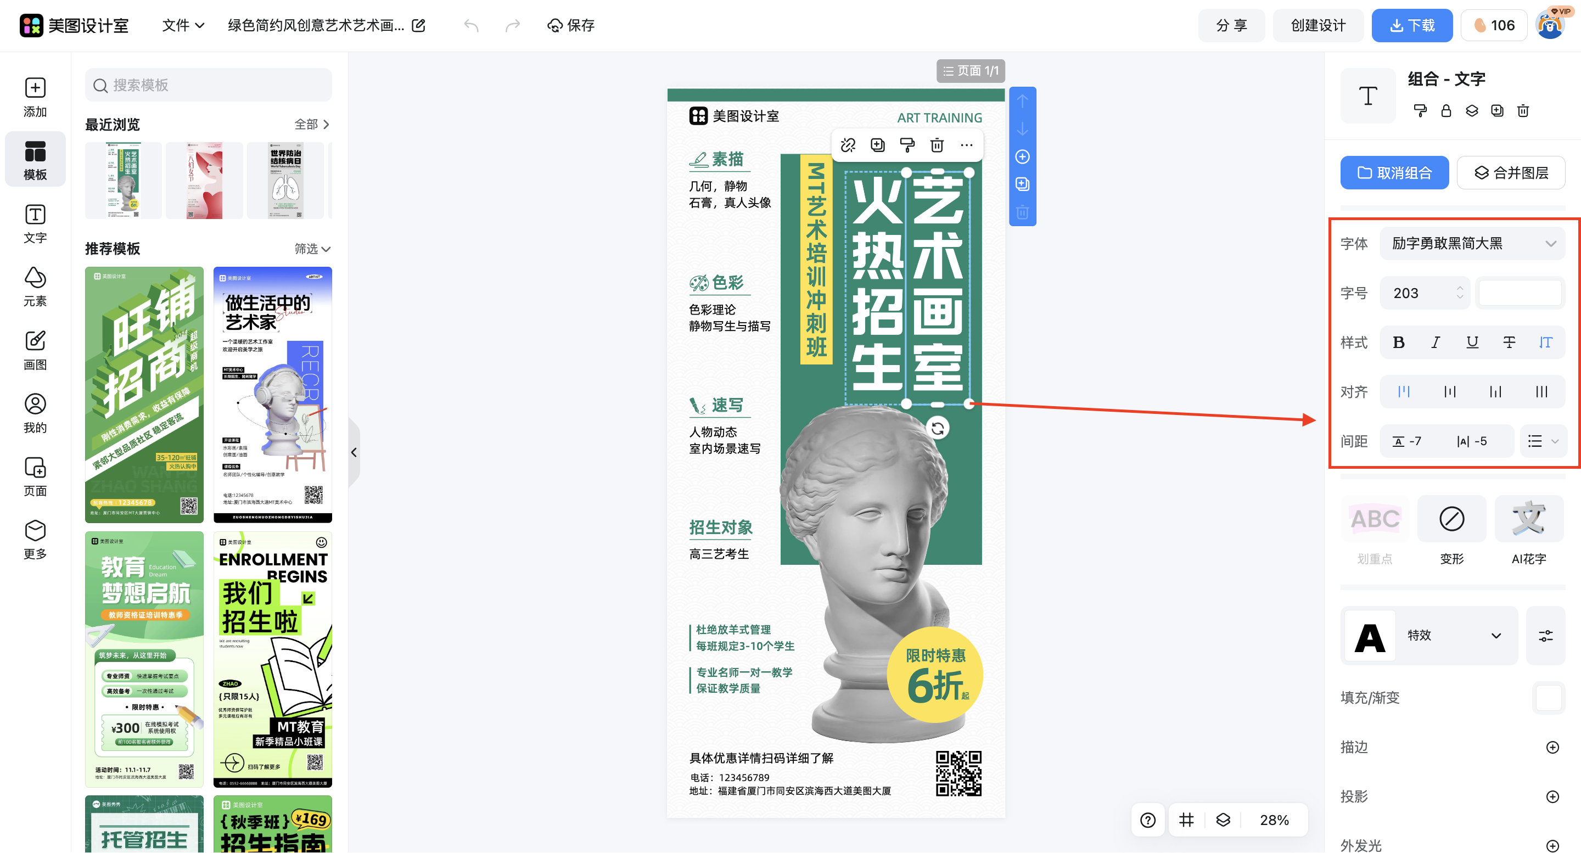Select the 画图 tool in the sidebar
The image size is (1581, 853).
pyautogui.click(x=35, y=350)
